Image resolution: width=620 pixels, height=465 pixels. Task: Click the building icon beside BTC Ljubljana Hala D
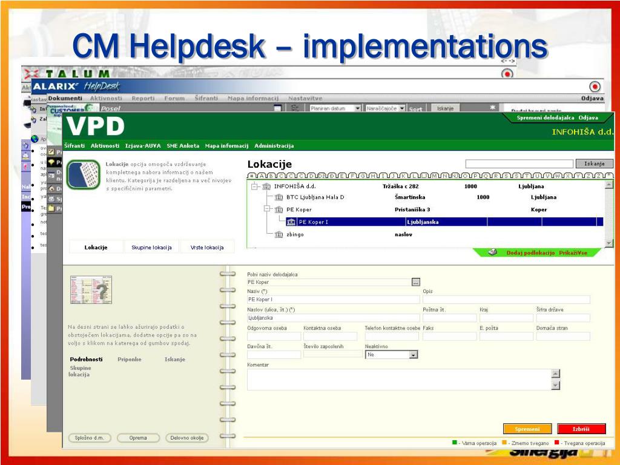(x=279, y=197)
